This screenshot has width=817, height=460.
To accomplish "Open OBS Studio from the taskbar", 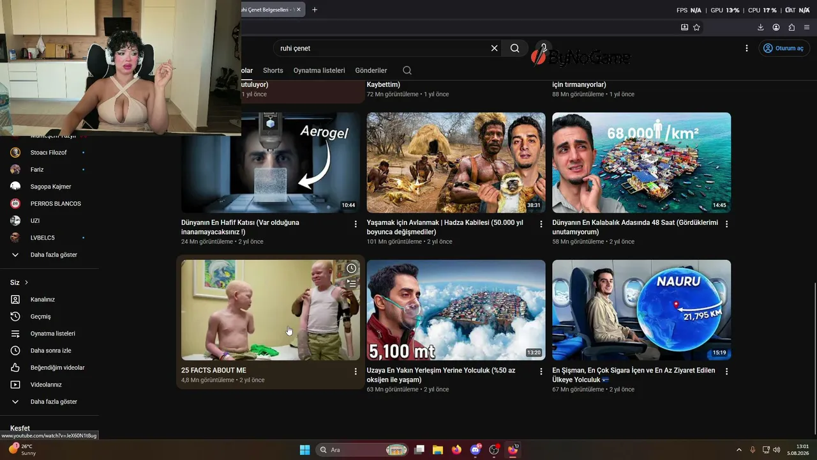I will coord(494,450).
